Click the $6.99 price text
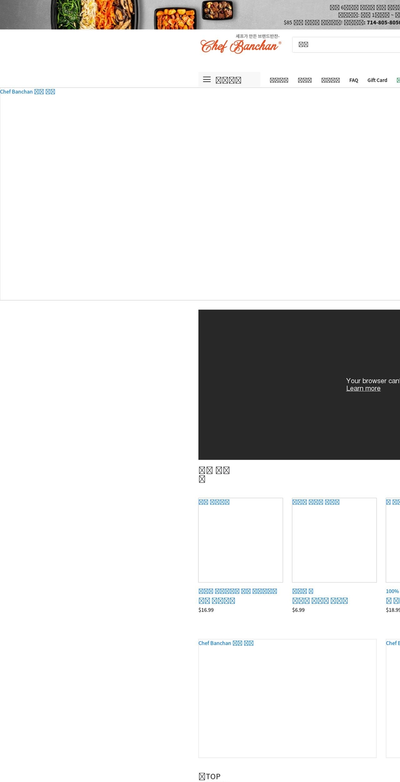The image size is (400, 782). (x=298, y=610)
